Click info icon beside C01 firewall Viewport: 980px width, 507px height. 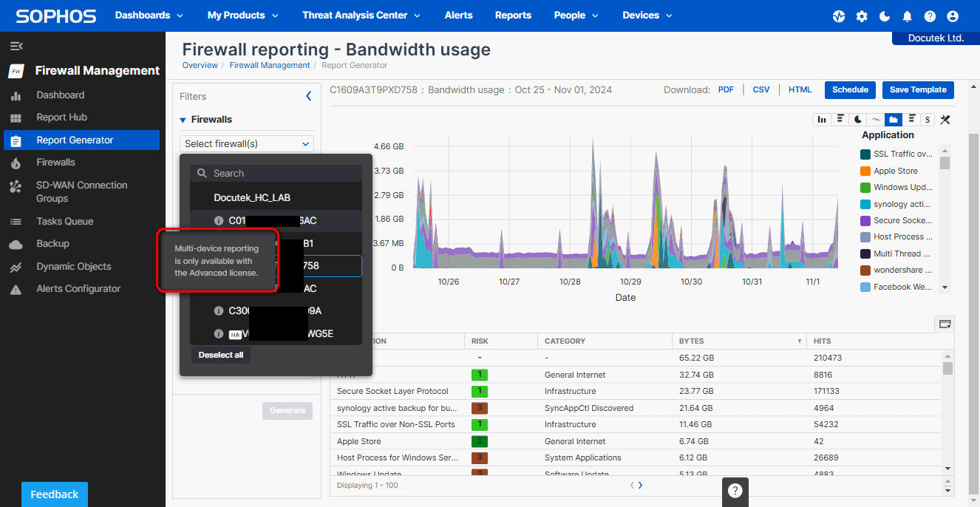pos(219,221)
